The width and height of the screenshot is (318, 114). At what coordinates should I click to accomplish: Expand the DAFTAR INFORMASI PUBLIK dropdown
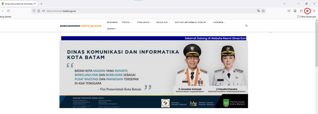coord(191,22)
